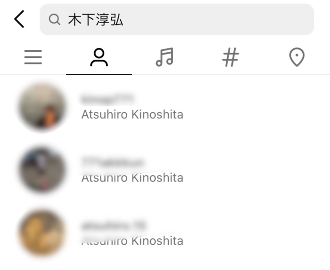Switch to the music note audio tab
Screen dimensions: 330x270
tap(165, 57)
